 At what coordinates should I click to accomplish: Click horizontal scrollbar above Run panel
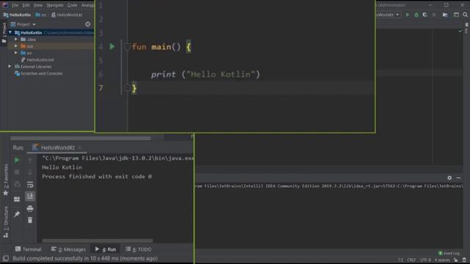coord(80,139)
